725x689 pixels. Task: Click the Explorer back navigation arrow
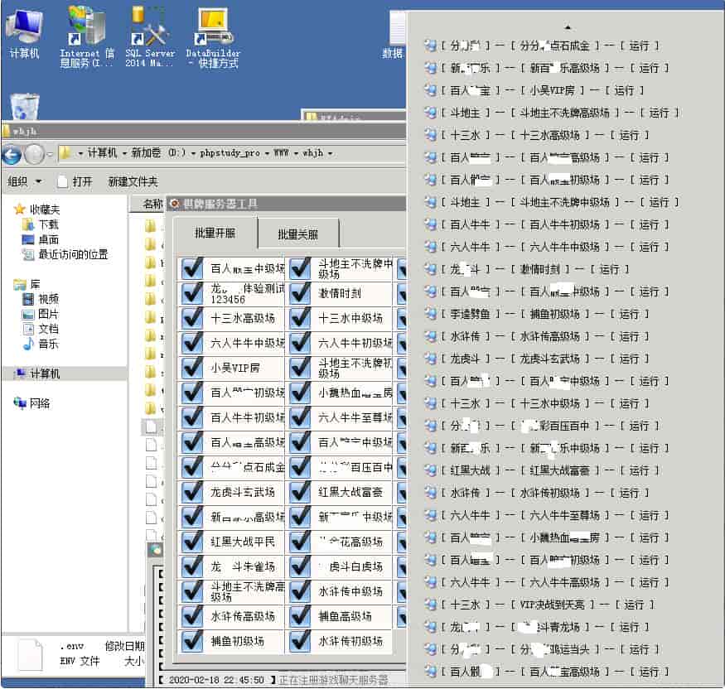(12, 153)
